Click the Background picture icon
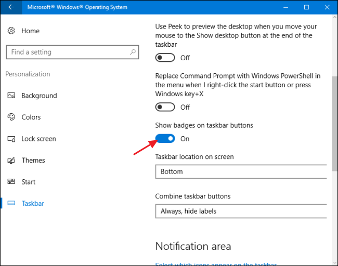The height and width of the screenshot is (266, 338). click(11, 96)
